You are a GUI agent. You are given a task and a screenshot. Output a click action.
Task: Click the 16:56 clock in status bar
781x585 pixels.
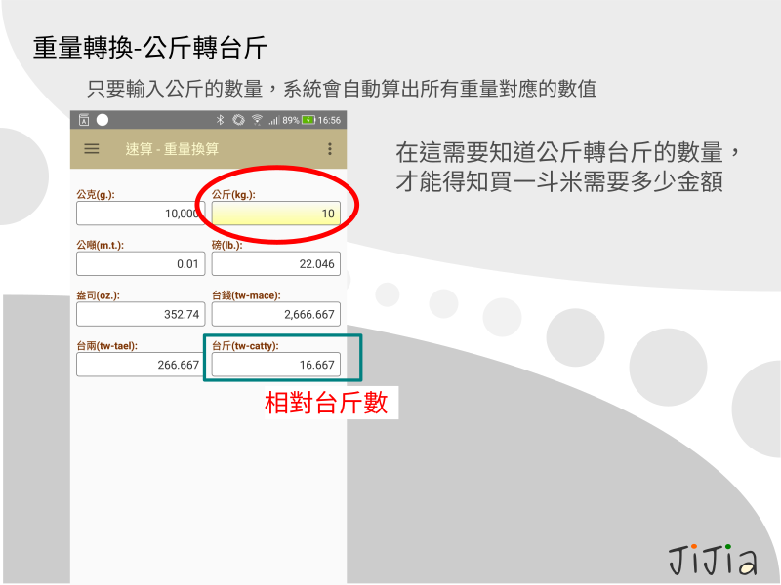(x=329, y=120)
